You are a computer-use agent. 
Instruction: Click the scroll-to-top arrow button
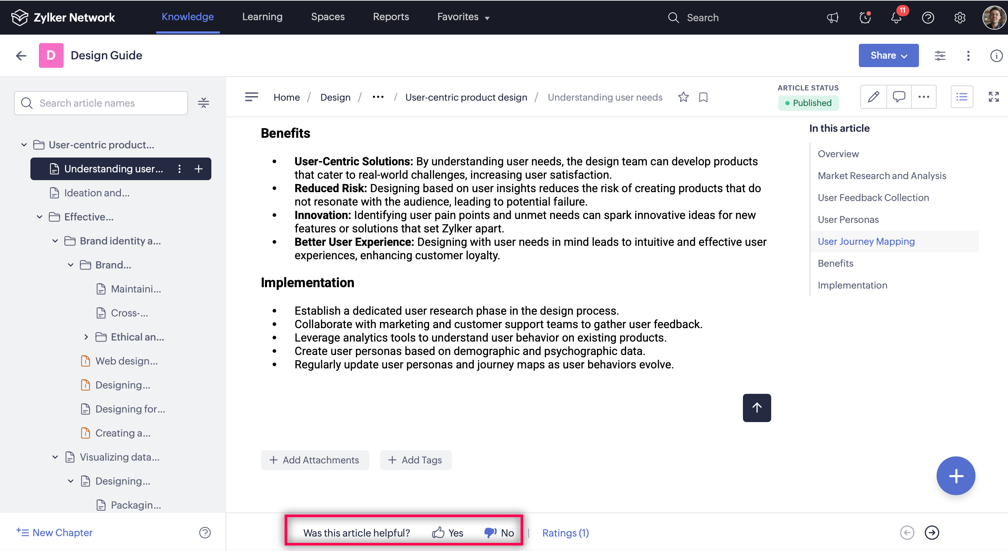(756, 408)
